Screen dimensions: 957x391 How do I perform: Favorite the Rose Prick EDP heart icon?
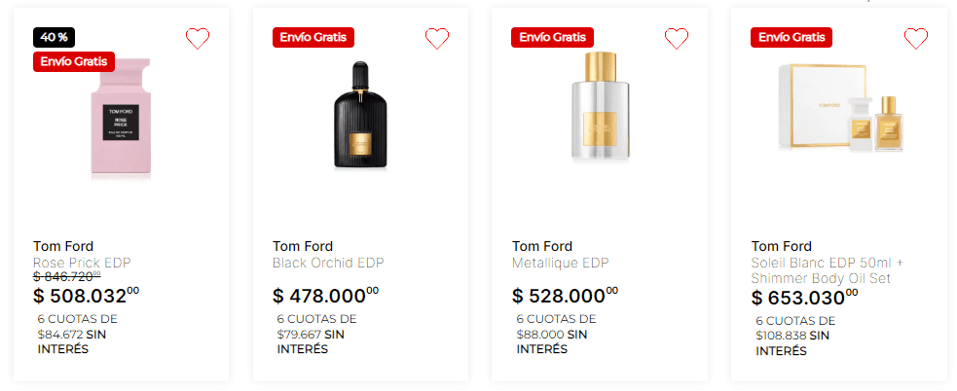tap(198, 39)
